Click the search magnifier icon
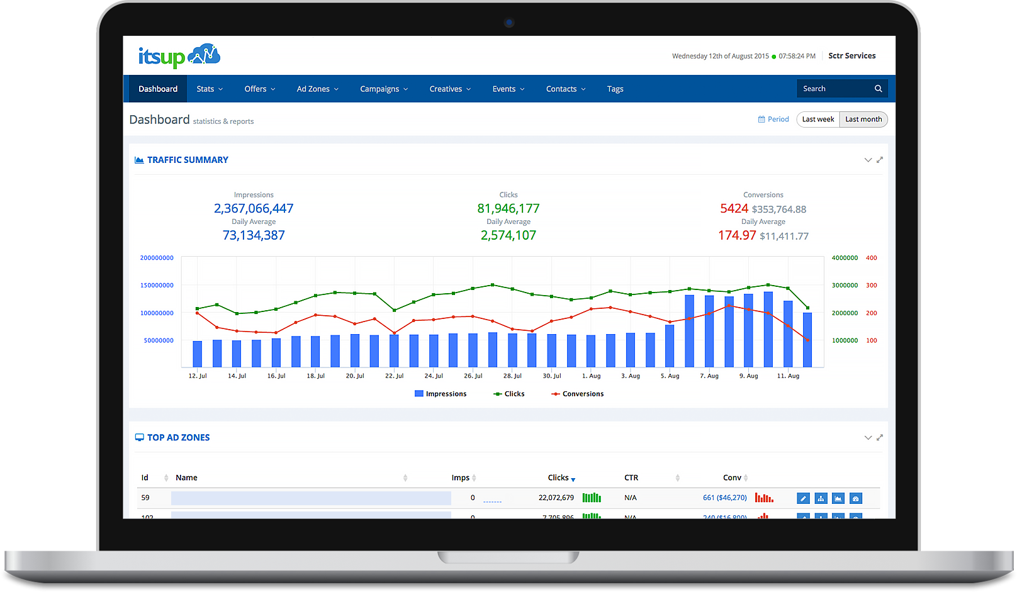This screenshot has height=592, width=1017. (878, 89)
